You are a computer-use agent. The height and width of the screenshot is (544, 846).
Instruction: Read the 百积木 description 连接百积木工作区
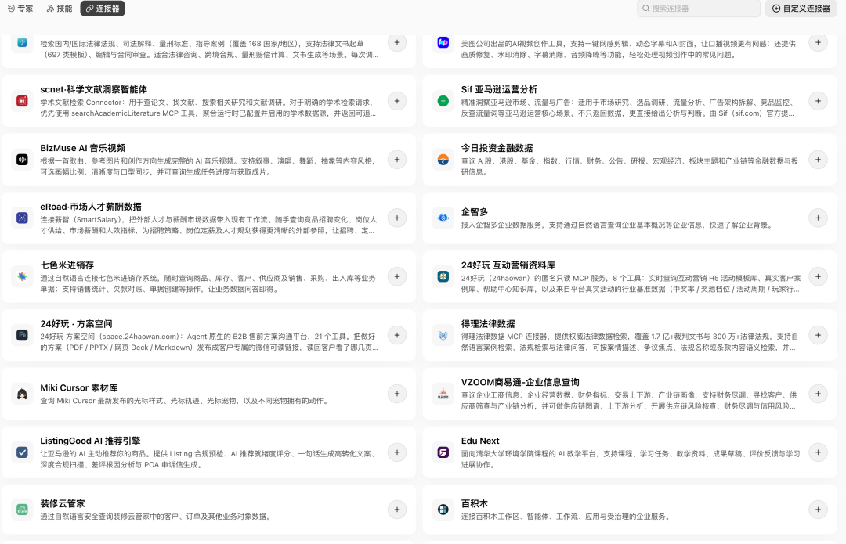(x=566, y=517)
